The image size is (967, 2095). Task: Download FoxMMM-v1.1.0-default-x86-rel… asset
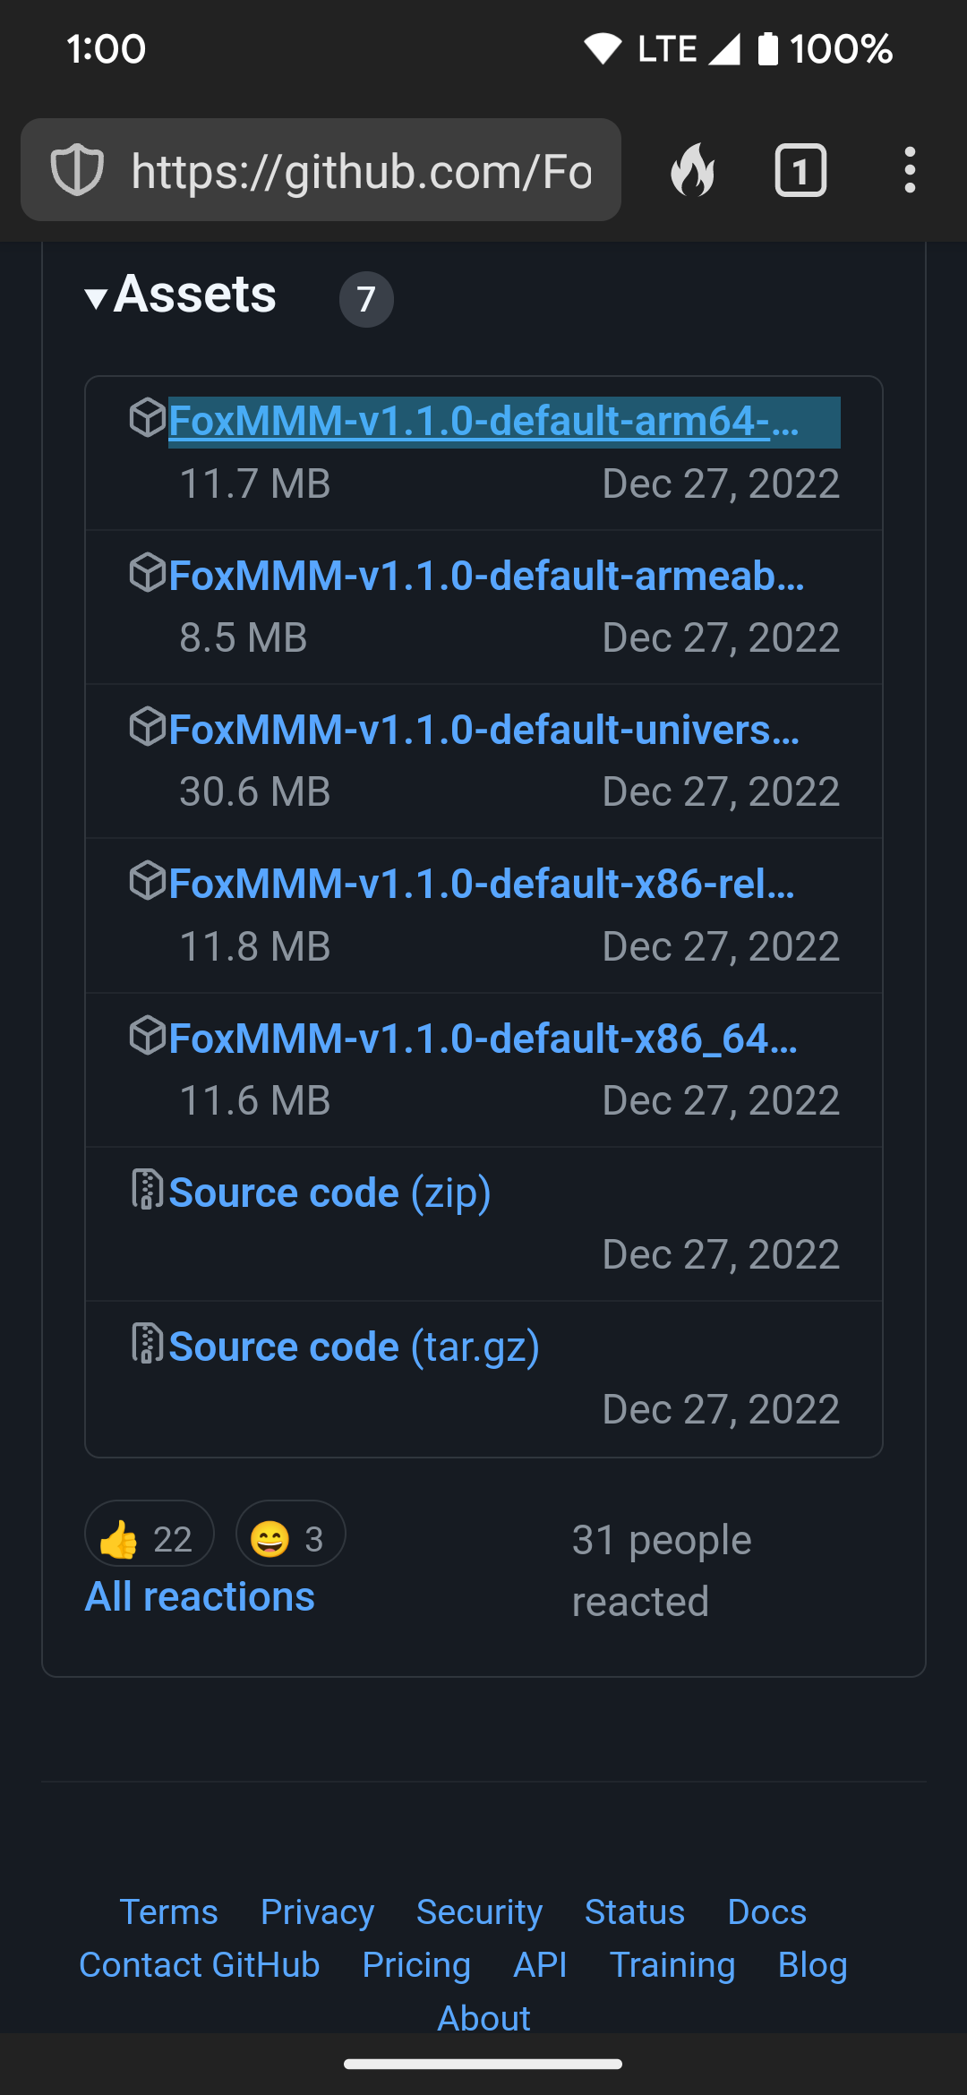[482, 885]
